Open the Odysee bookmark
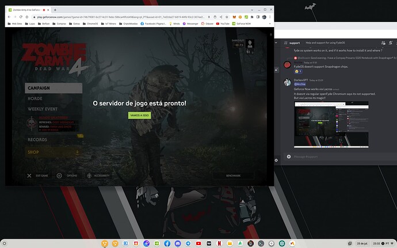397x248 pixels. click(x=207, y=24)
